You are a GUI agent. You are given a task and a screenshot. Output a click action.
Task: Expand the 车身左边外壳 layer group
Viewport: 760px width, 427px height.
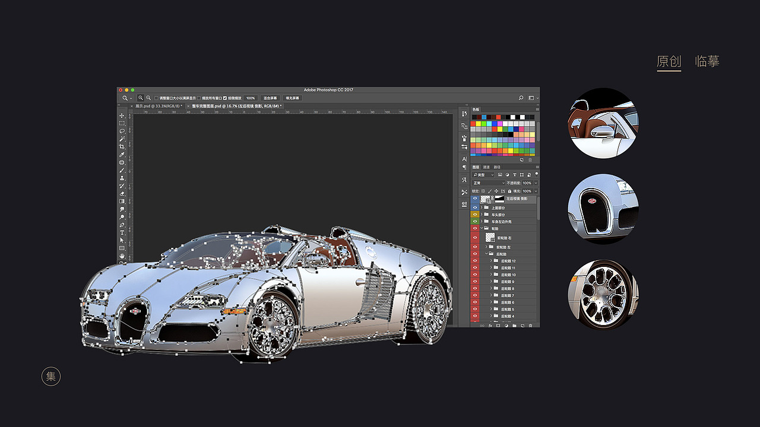482,222
